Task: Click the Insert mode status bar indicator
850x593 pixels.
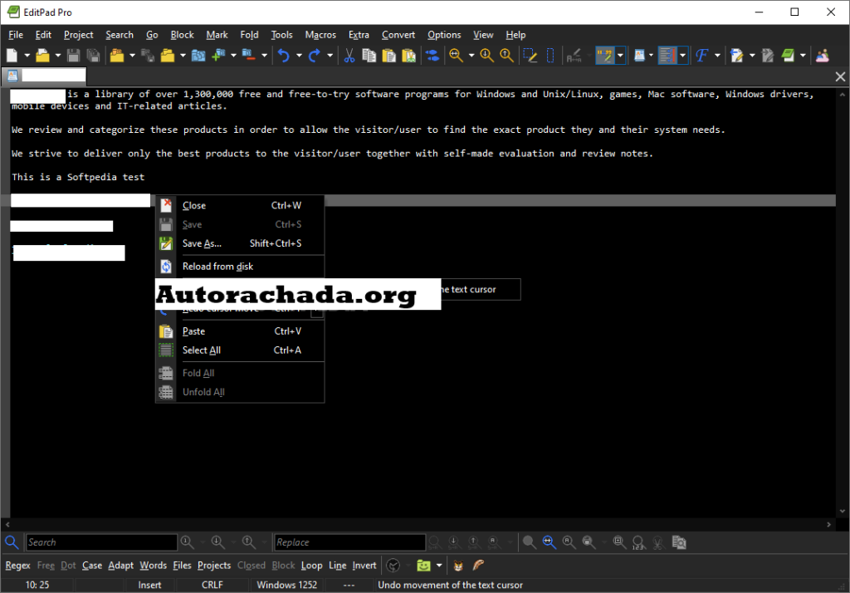Action: 149,585
